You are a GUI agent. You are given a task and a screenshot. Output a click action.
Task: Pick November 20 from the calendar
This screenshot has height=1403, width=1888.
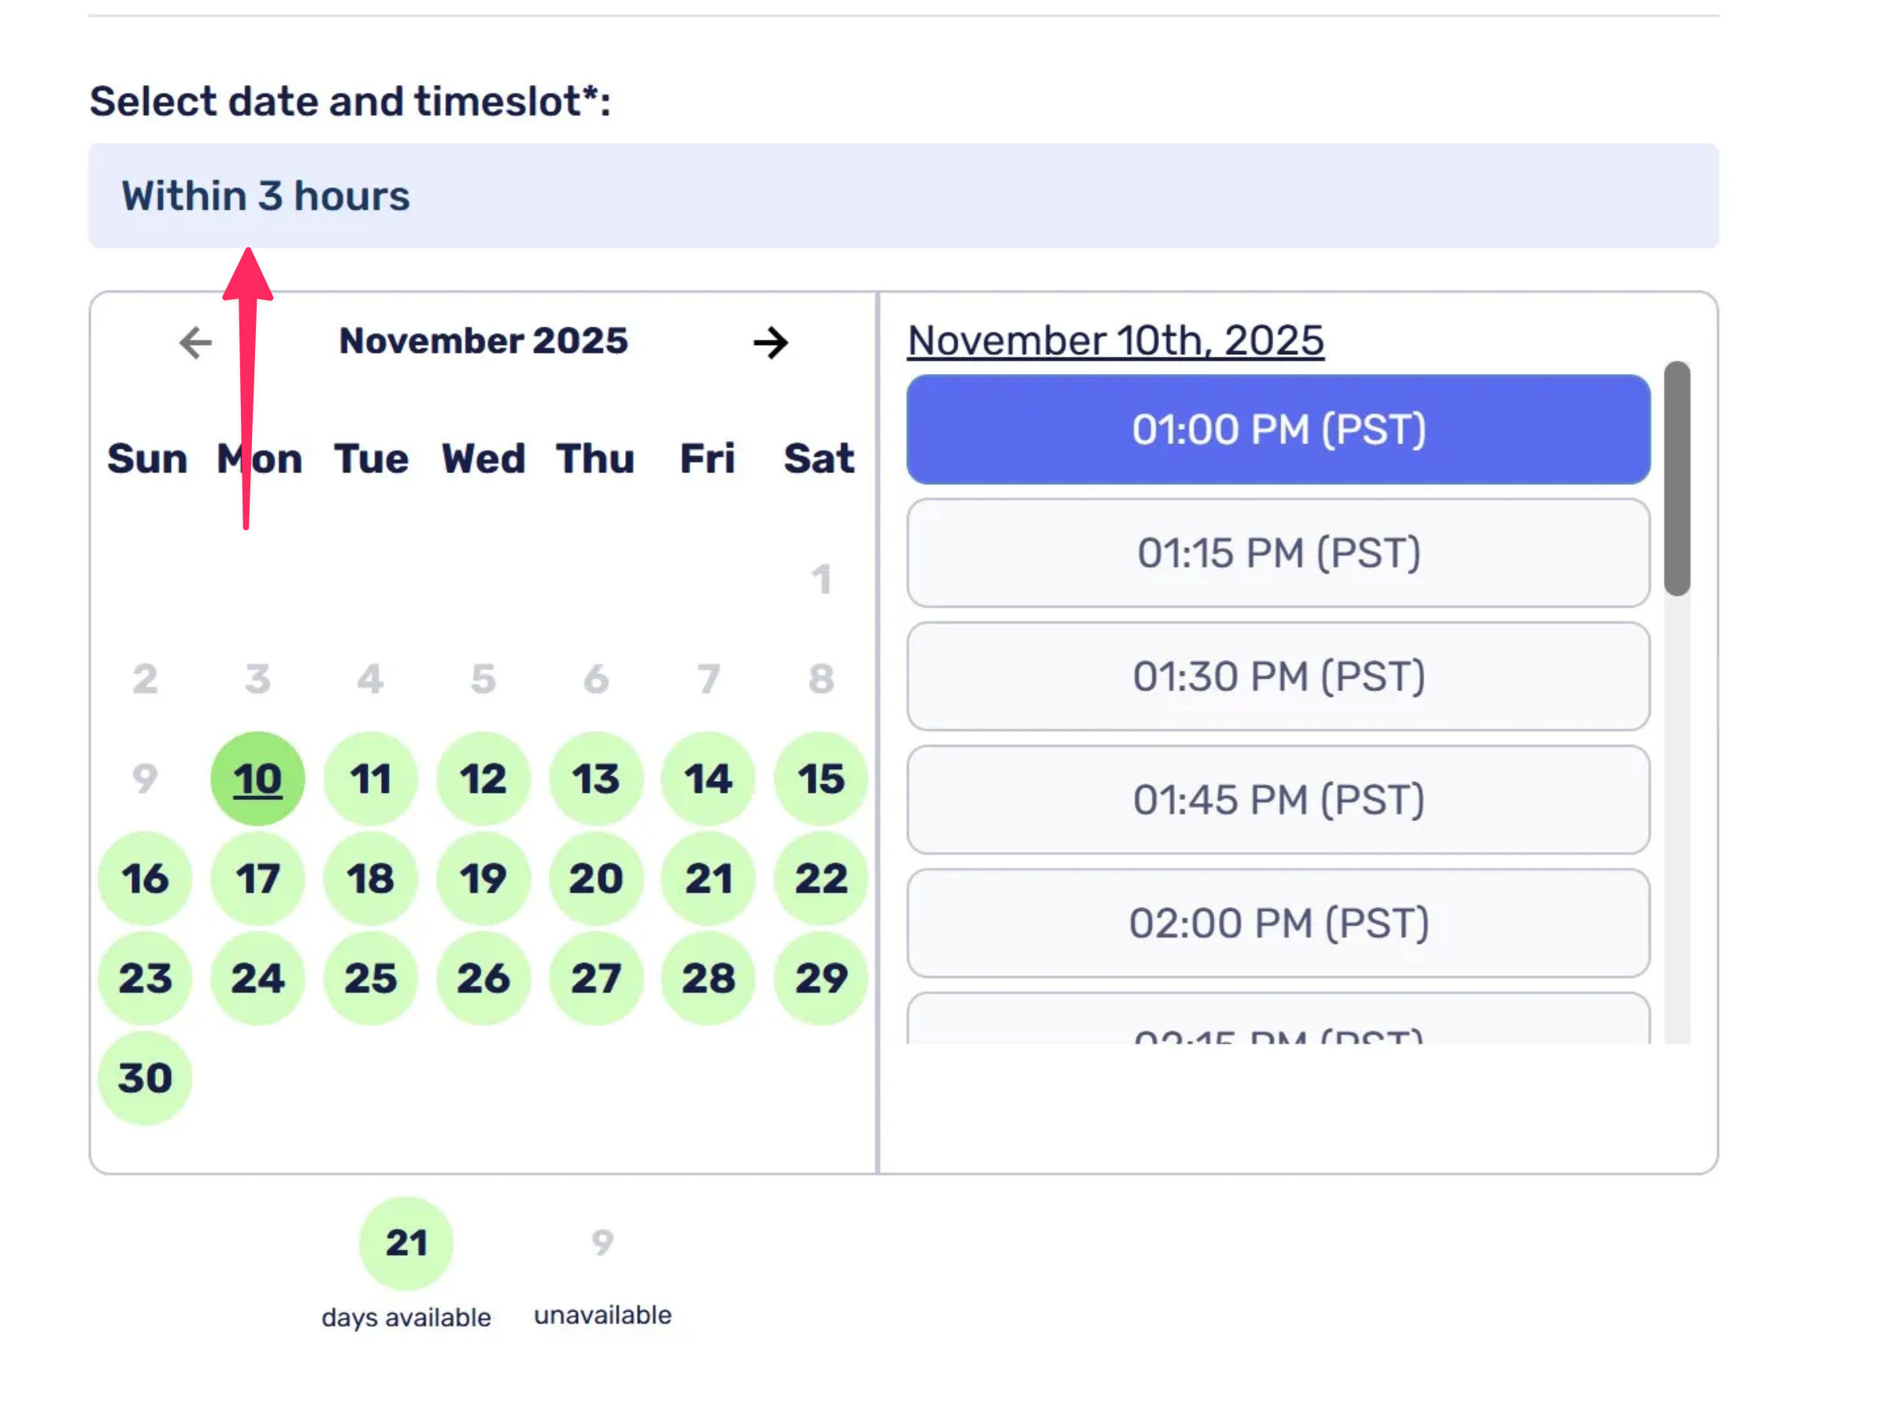coord(595,878)
